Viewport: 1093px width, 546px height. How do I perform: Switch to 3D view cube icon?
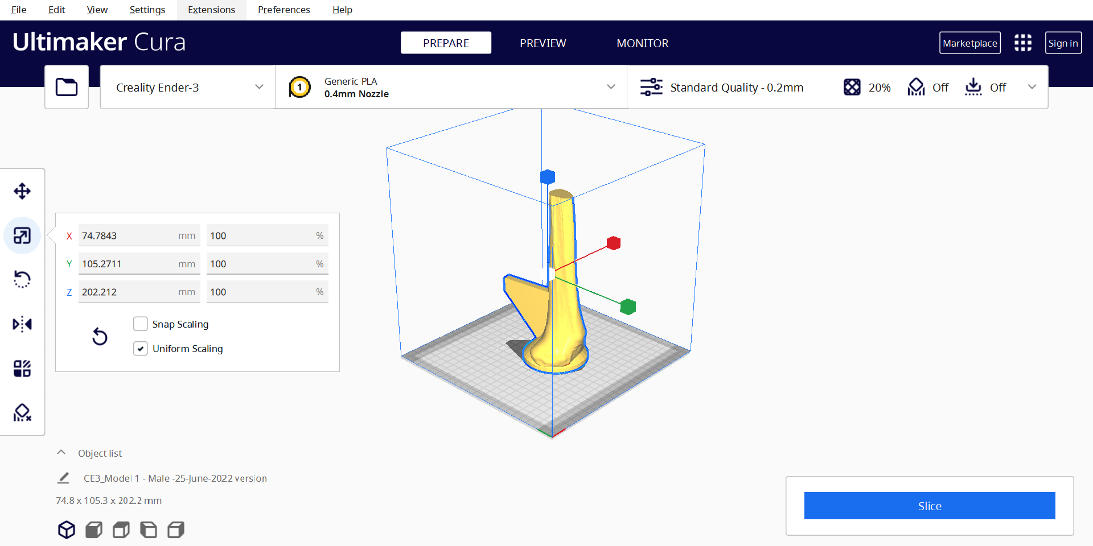tap(67, 530)
